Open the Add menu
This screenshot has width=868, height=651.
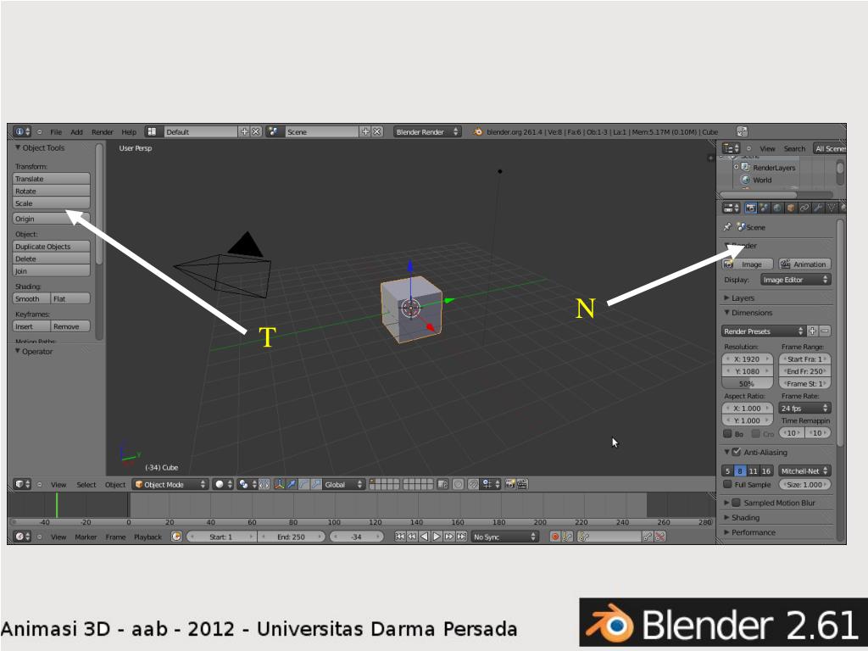pyautogui.click(x=76, y=131)
